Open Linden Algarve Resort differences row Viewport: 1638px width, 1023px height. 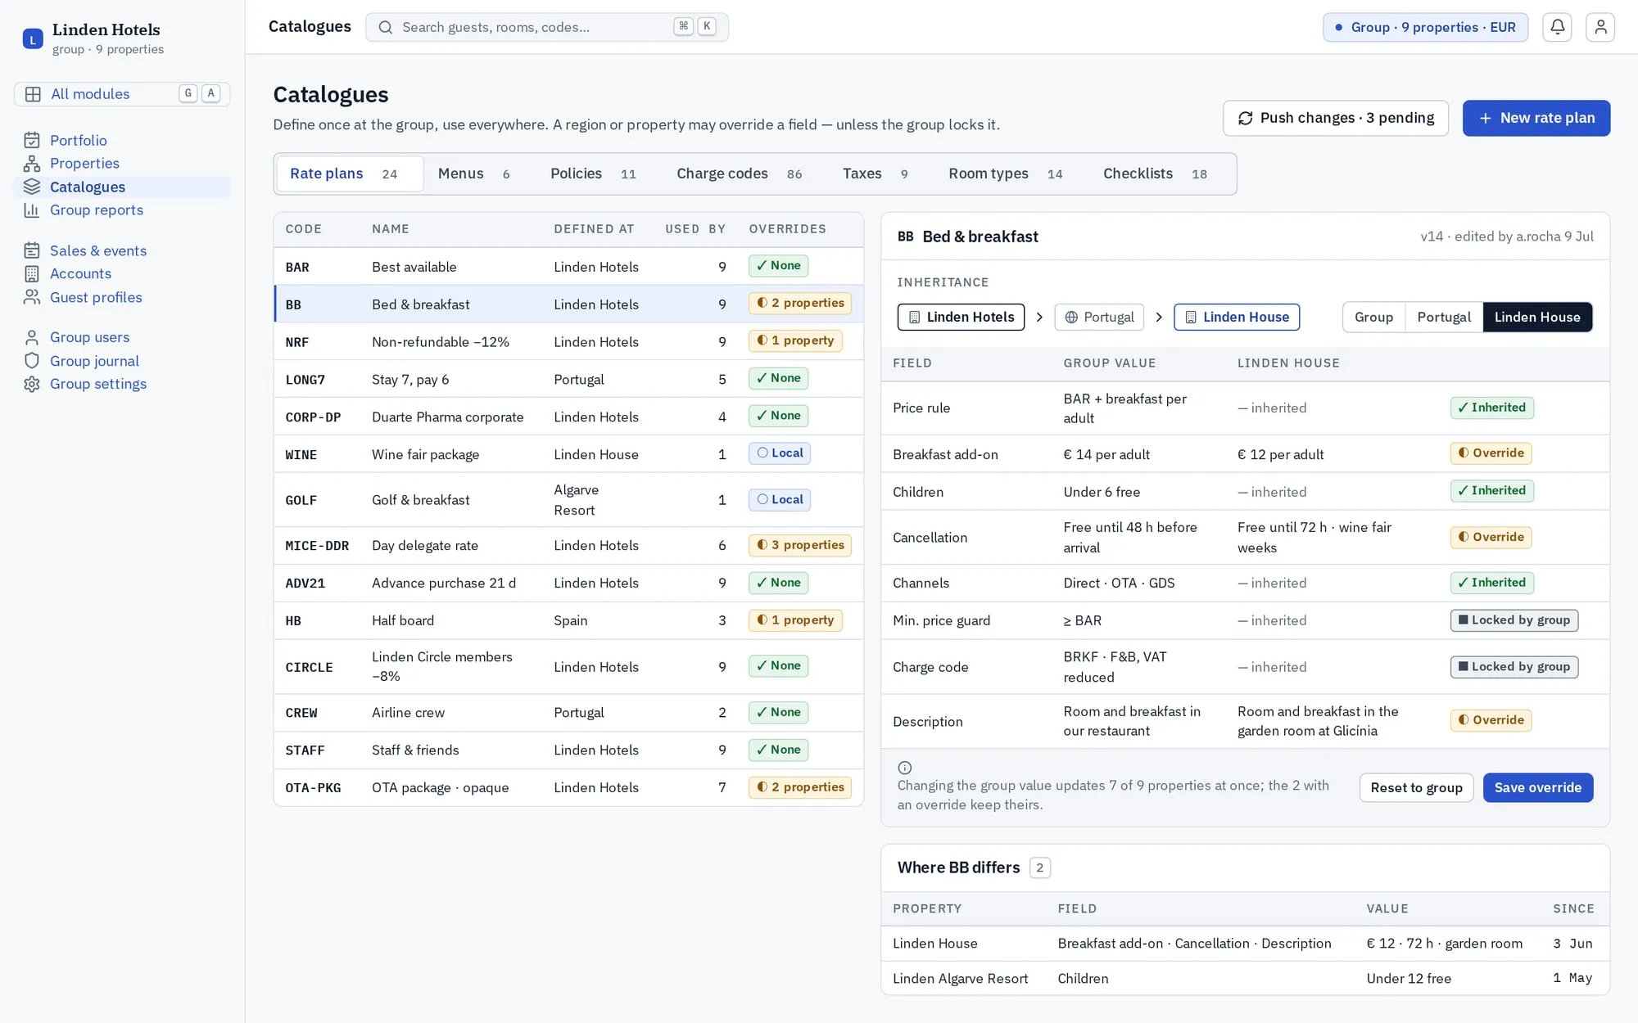(1245, 978)
